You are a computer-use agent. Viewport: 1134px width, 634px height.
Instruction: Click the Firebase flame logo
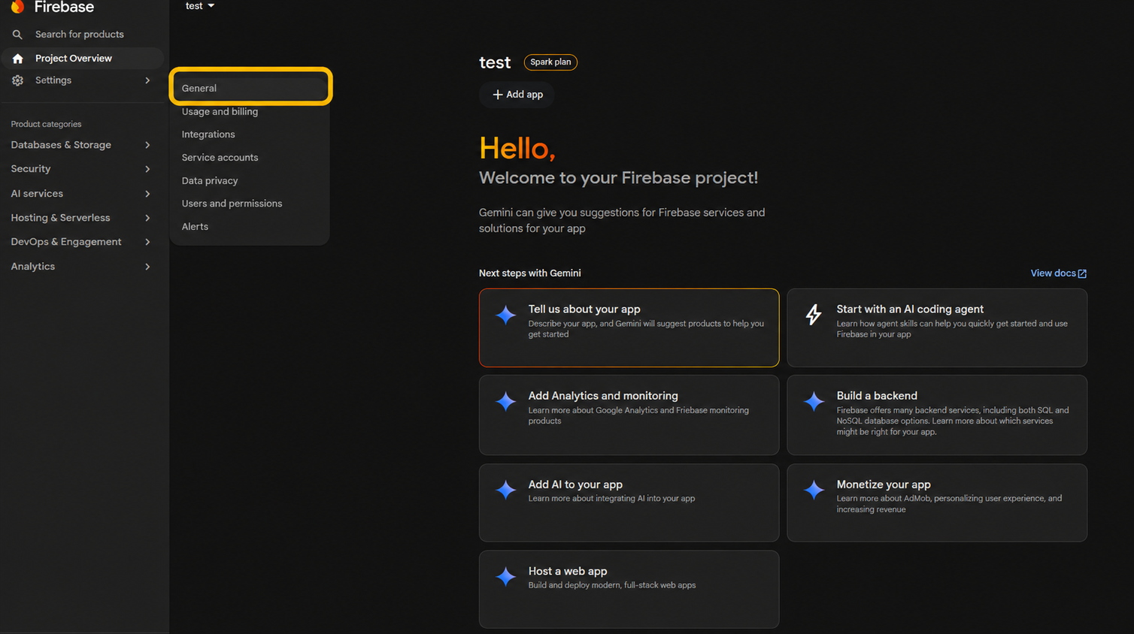[x=17, y=7]
